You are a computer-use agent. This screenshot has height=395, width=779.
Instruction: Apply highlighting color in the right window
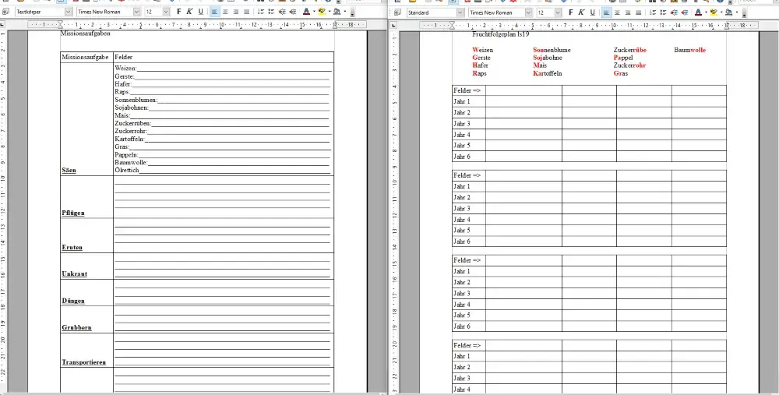[x=713, y=12]
